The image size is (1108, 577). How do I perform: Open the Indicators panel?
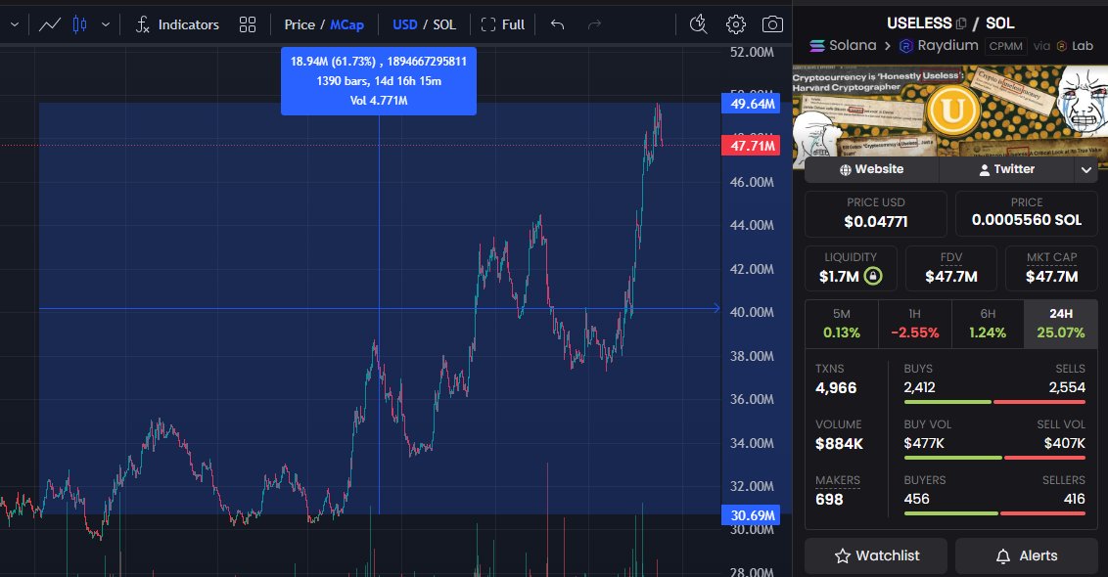tap(177, 24)
